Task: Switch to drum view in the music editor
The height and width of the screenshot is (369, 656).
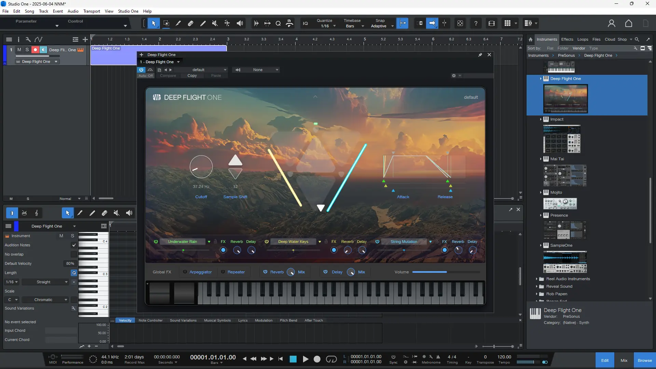Action: [24, 213]
